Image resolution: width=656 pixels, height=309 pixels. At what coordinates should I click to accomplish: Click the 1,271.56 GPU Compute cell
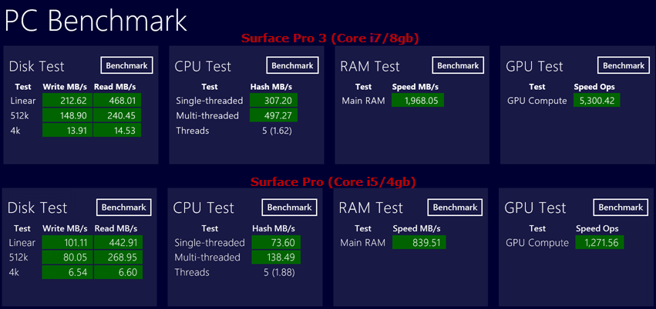600,243
